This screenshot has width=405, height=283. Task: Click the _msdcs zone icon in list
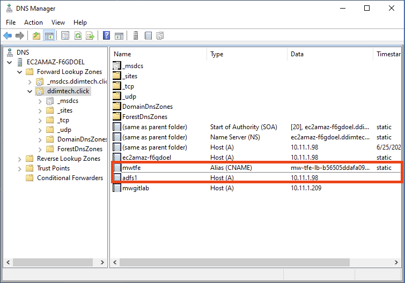(x=117, y=66)
